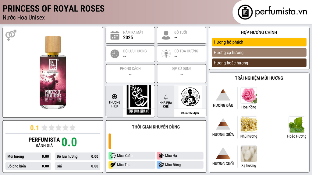The image size is (312, 175).
Task: Click the clock icon beside Độ lưu hương
Action: click(115, 54)
